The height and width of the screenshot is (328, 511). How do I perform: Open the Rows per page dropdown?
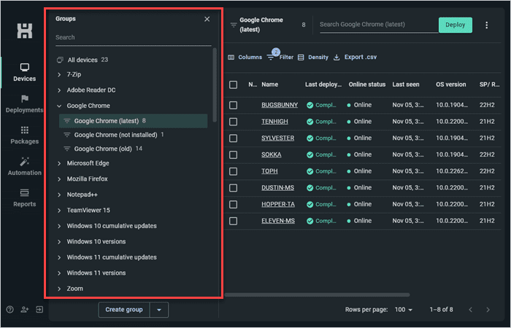(x=404, y=310)
